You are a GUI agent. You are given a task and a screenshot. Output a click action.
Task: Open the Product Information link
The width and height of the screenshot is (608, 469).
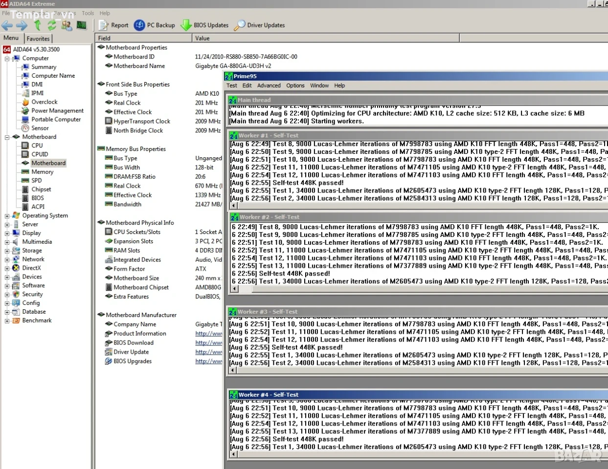click(209, 334)
